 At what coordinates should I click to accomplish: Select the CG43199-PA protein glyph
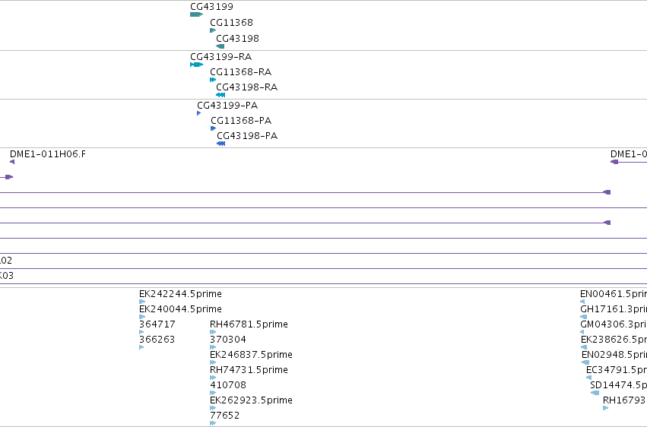pyautogui.click(x=199, y=113)
